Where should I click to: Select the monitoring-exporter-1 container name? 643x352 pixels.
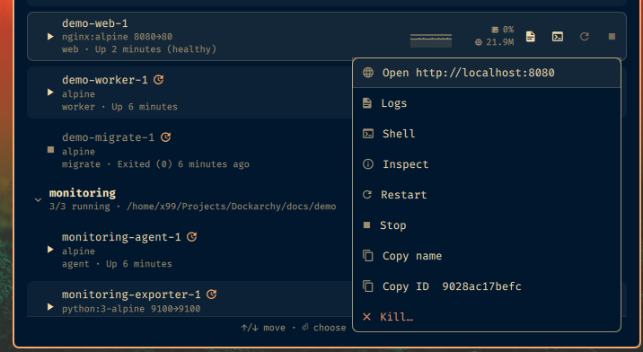coord(131,295)
